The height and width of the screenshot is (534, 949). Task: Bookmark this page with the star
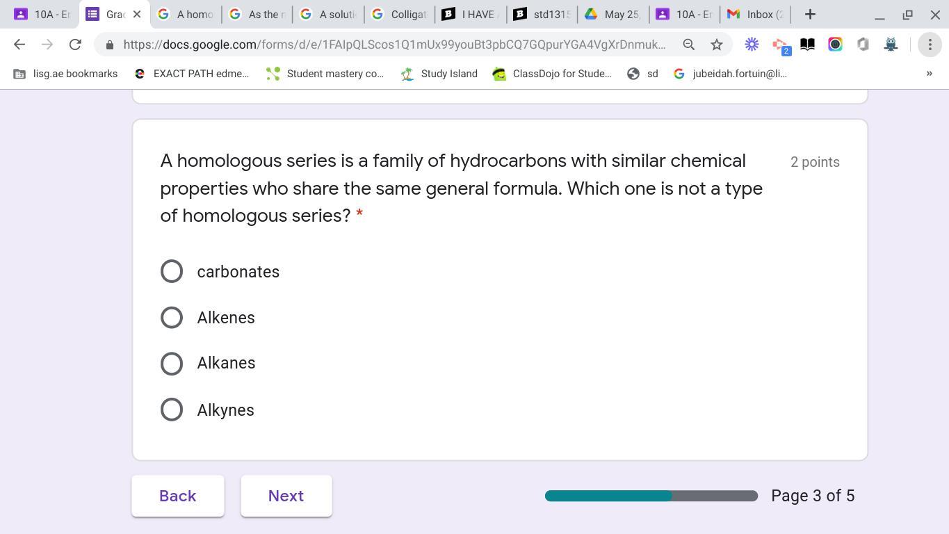pos(717,44)
